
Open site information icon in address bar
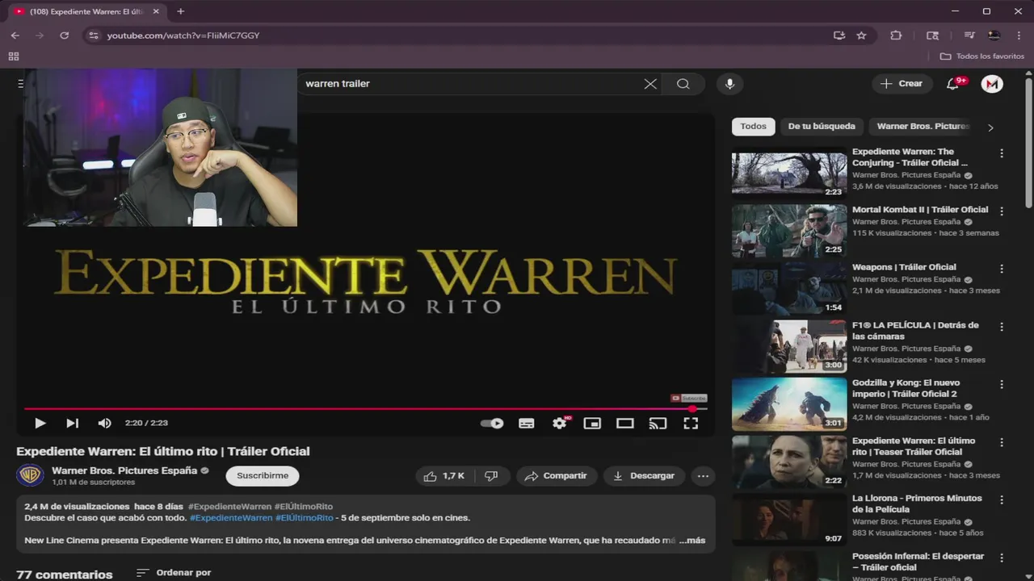coord(94,36)
